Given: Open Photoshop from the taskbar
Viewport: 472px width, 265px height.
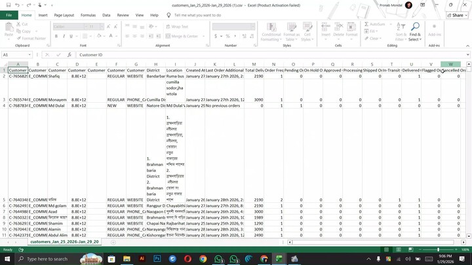Looking at the screenshot, I should pyautogui.click(x=157, y=258).
